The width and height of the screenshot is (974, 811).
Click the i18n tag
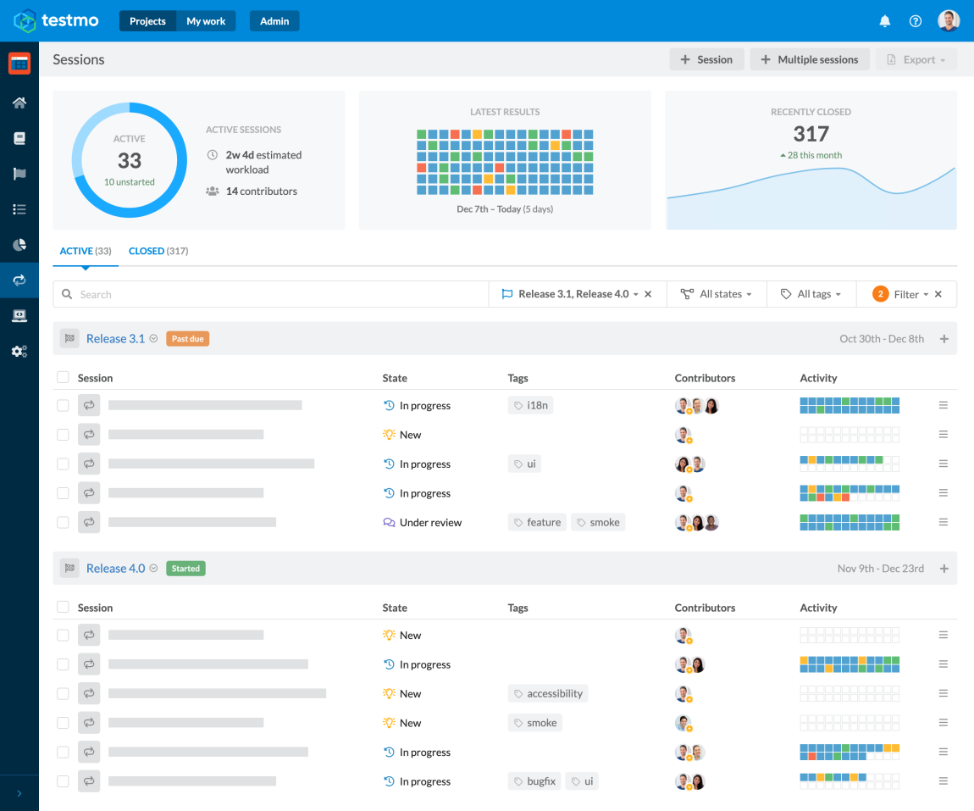coord(530,405)
